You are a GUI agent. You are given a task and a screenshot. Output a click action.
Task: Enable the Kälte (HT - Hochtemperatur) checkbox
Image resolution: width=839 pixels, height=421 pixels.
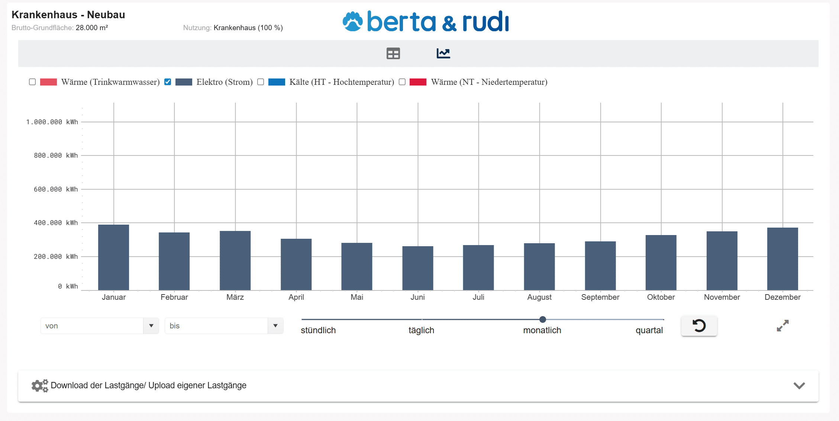[x=261, y=82]
